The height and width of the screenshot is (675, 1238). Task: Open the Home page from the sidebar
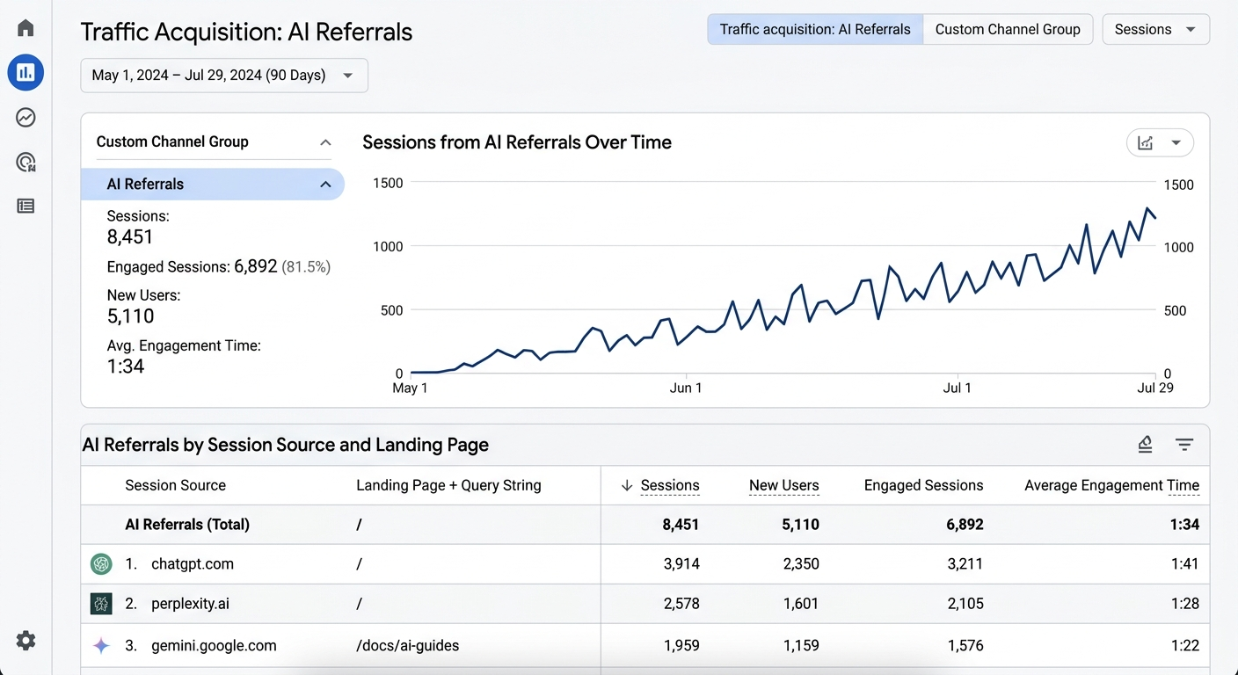(x=25, y=27)
